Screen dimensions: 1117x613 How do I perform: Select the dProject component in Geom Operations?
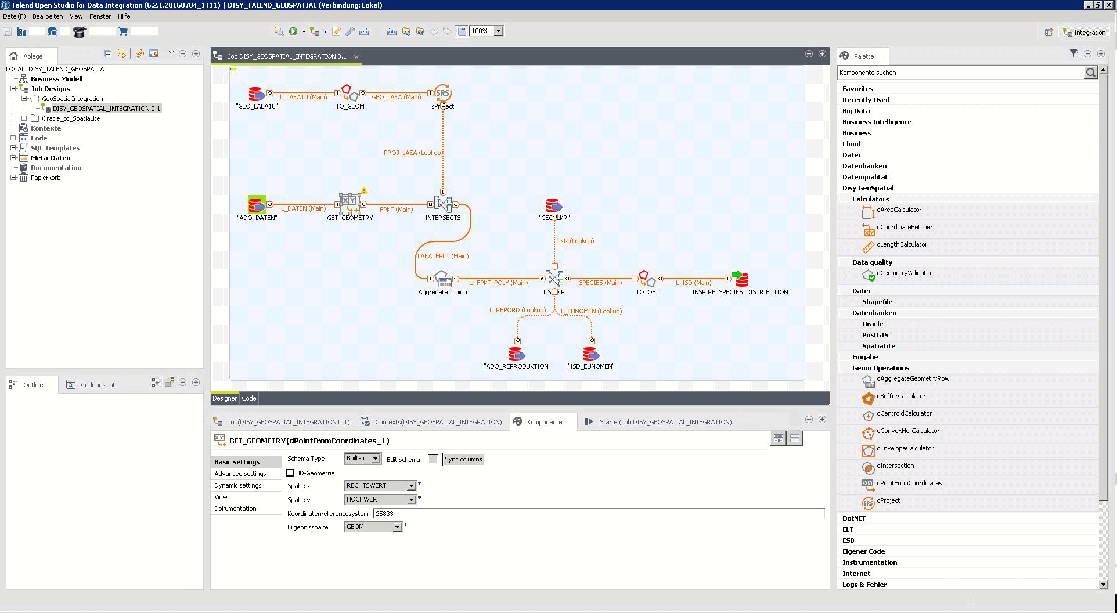click(x=888, y=501)
